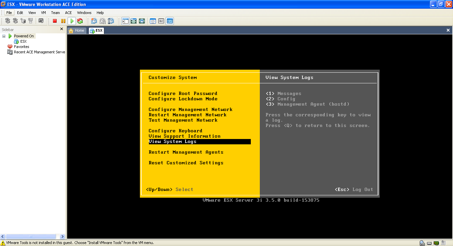
Task: Open the View menu
Action: pyautogui.click(x=32, y=13)
